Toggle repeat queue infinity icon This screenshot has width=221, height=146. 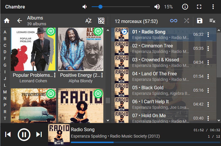tap(174, 21)
